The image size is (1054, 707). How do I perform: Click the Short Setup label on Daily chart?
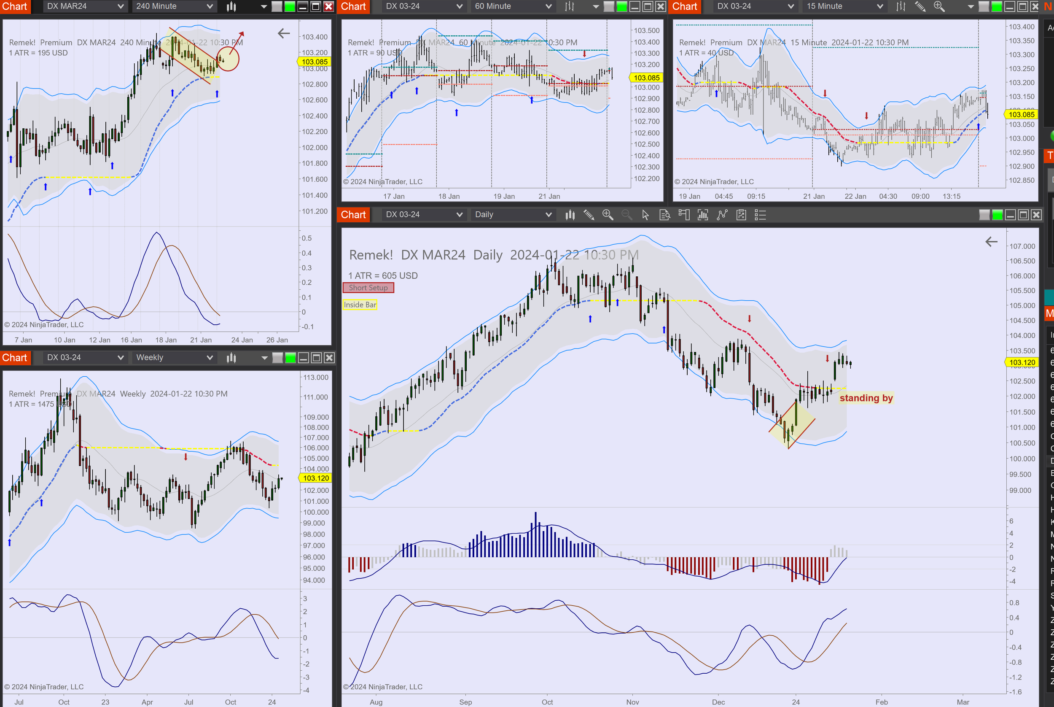click(368, 288)
